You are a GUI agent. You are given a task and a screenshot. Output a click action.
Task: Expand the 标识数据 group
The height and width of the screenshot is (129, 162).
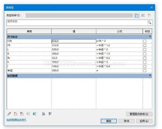pos(150,75)
